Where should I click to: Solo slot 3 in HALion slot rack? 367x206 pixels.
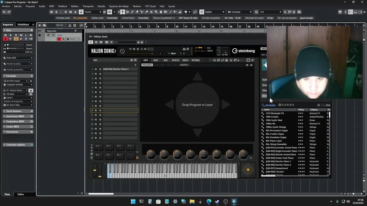point(100,78)
